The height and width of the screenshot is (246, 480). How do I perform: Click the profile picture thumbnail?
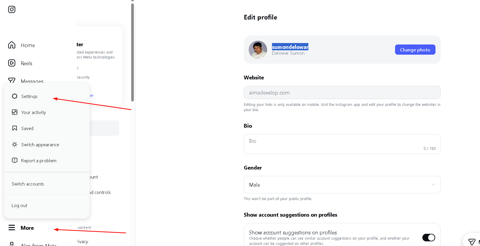[258, 50]
